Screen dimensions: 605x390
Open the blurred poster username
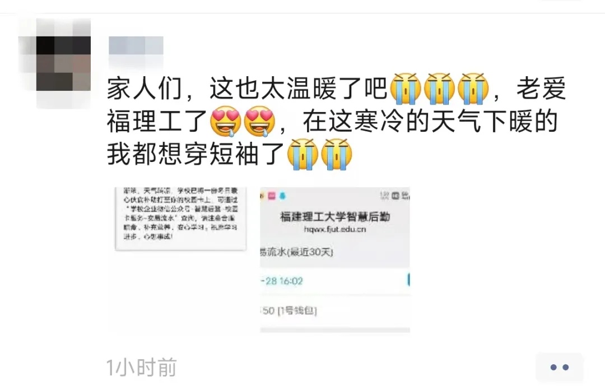(x=136, y=45)
